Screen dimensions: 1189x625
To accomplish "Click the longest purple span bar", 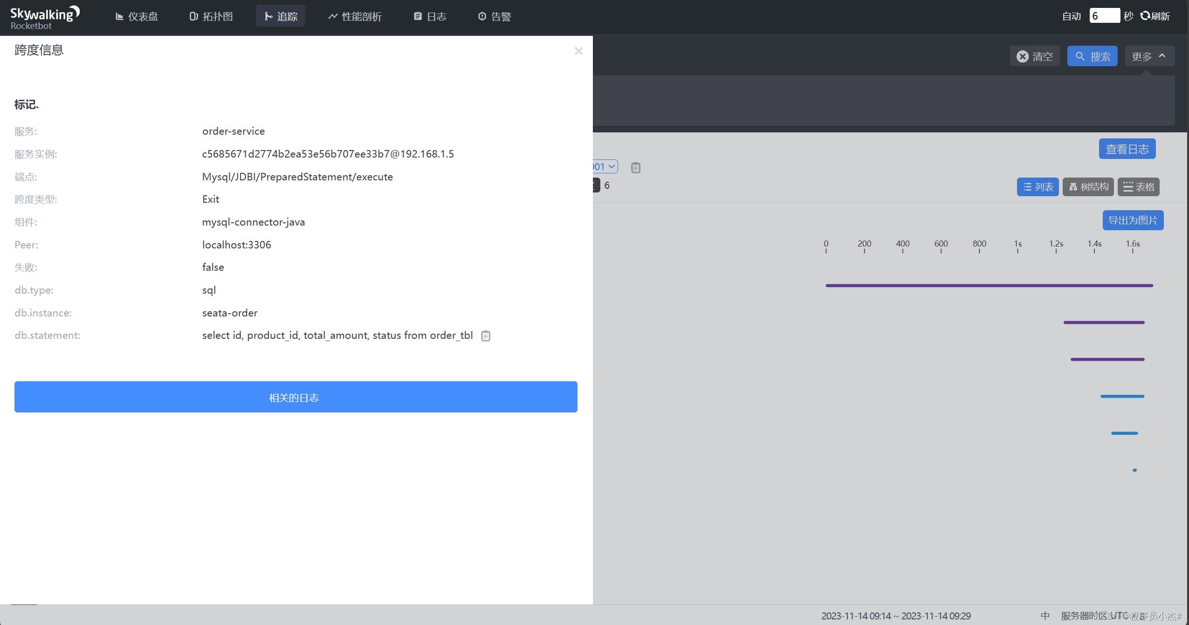I will click(x=989, y=285).
